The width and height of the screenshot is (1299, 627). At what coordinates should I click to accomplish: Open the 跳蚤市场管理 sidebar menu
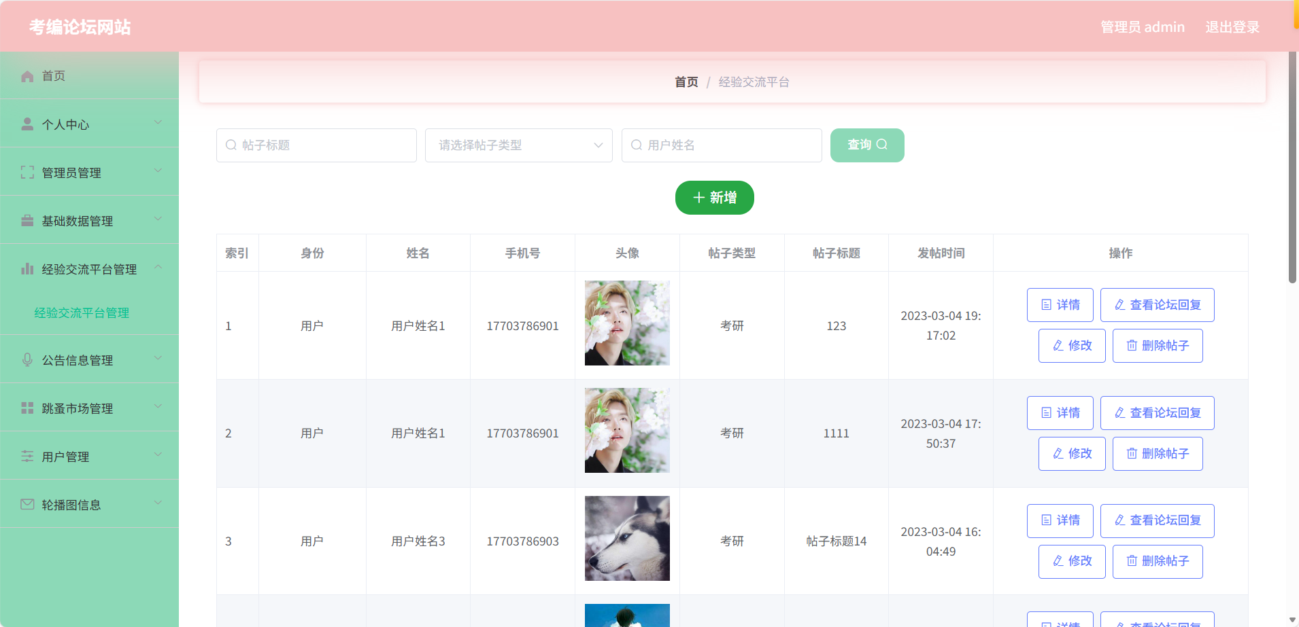pyautogui.click(x=89, y=408)
